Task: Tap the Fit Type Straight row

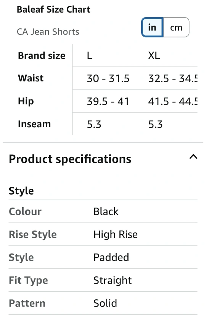Action: coord(103,280)
